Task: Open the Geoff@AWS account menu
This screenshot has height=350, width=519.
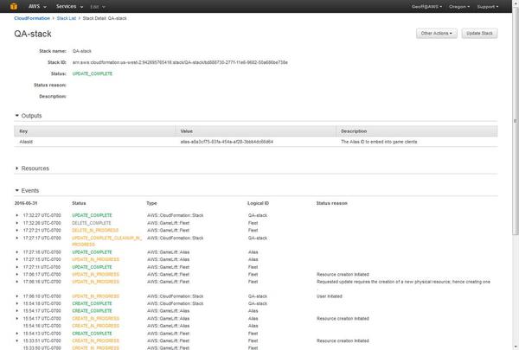Action: 426,7
